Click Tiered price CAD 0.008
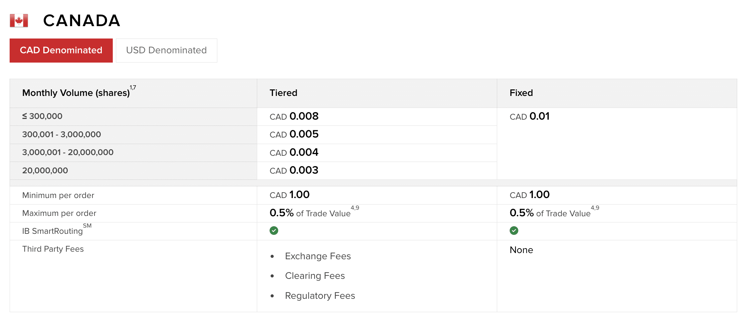The width and height of the screenshot is (742, 317). (294, 116)
